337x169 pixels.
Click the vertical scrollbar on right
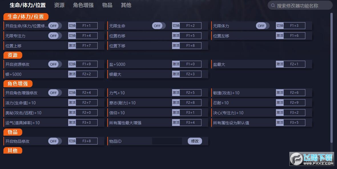tap(331, 77)
